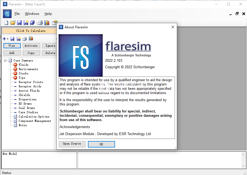Click the New Model text in log panel
The width and height of the screenshot is (247, 175).
10,154
